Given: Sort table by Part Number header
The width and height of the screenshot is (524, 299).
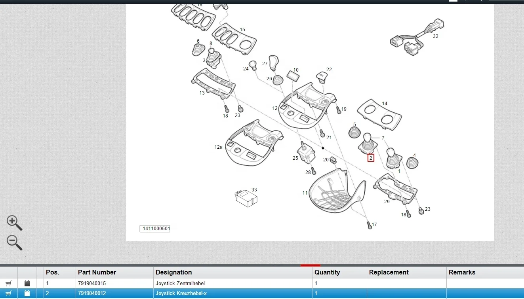Looking at the screenshot, I should (x=97, y=272).
